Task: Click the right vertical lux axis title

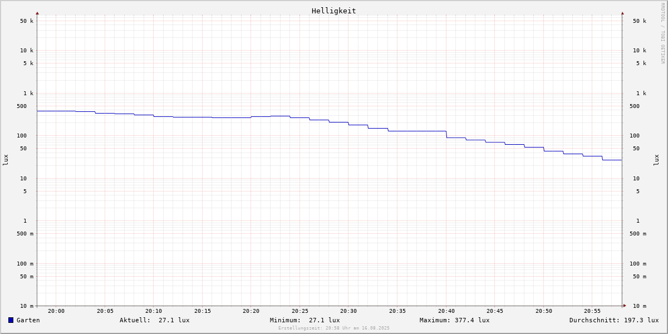Action: pos(656,160)
